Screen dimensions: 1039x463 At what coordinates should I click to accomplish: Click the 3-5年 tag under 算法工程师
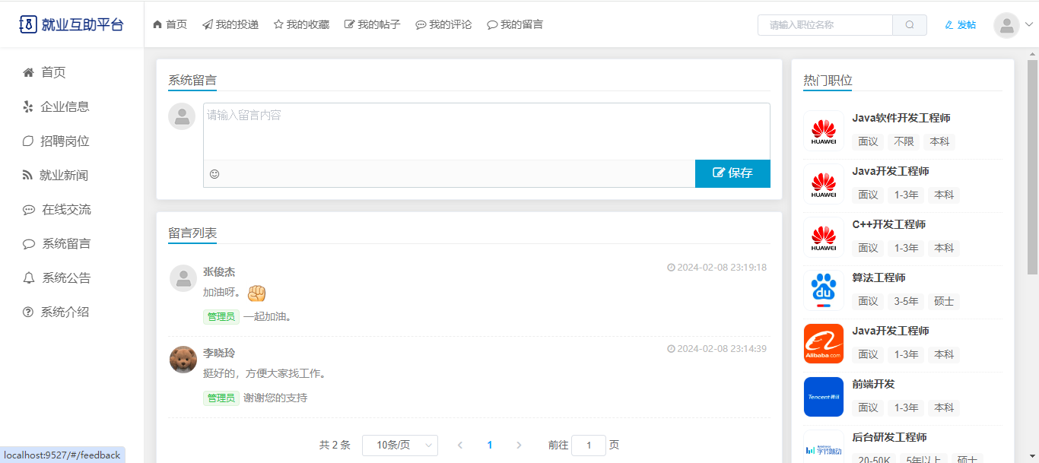tap(906, 301)
